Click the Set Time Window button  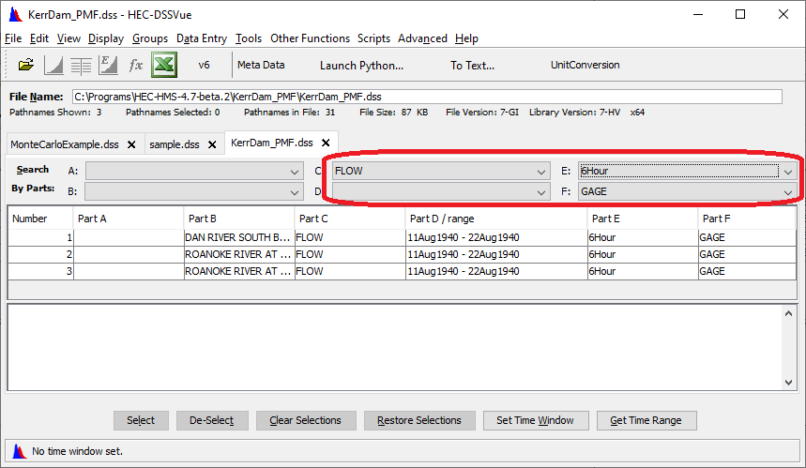point(536,420)
